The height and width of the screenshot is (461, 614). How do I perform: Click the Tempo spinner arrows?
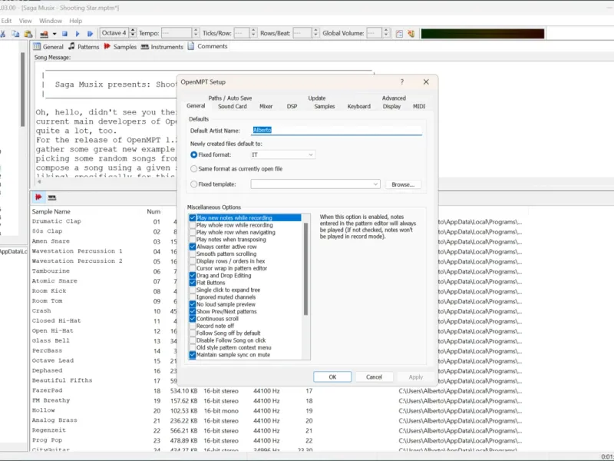tap(196, 33)
